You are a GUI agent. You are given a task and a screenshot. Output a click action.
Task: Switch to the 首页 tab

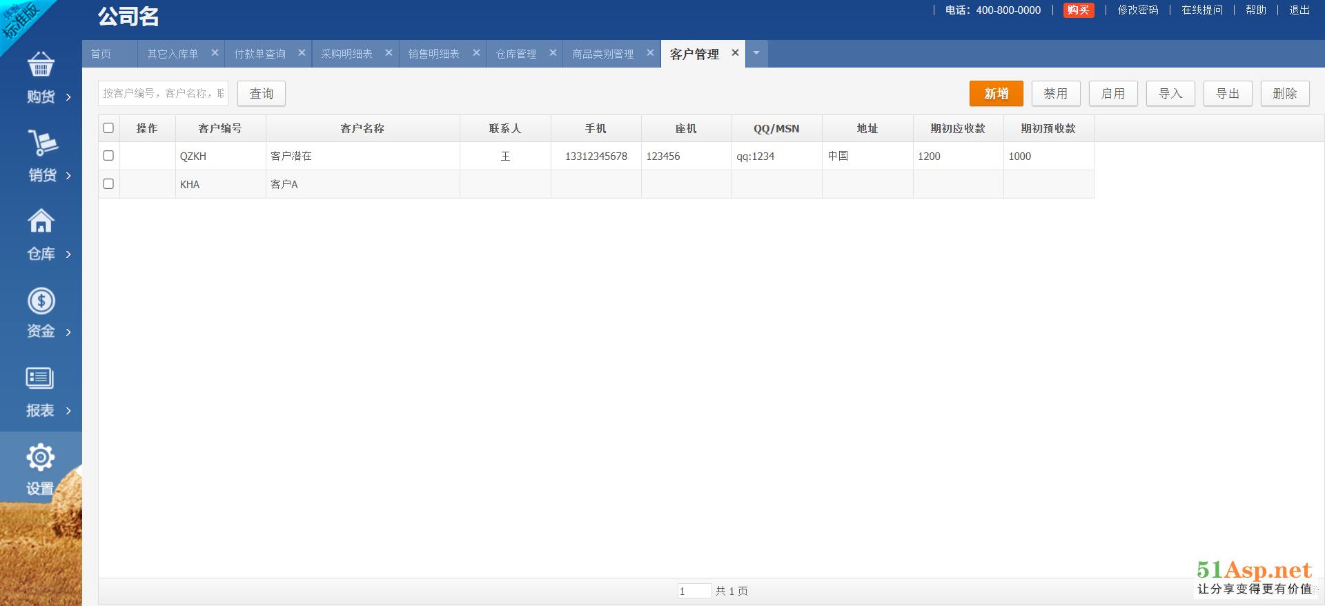click(101, 54)
